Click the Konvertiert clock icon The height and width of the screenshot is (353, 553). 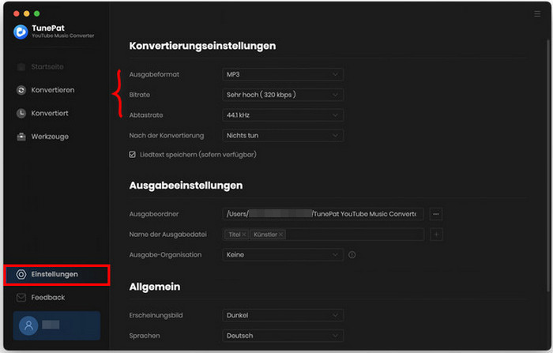click(x=21, y=113)
